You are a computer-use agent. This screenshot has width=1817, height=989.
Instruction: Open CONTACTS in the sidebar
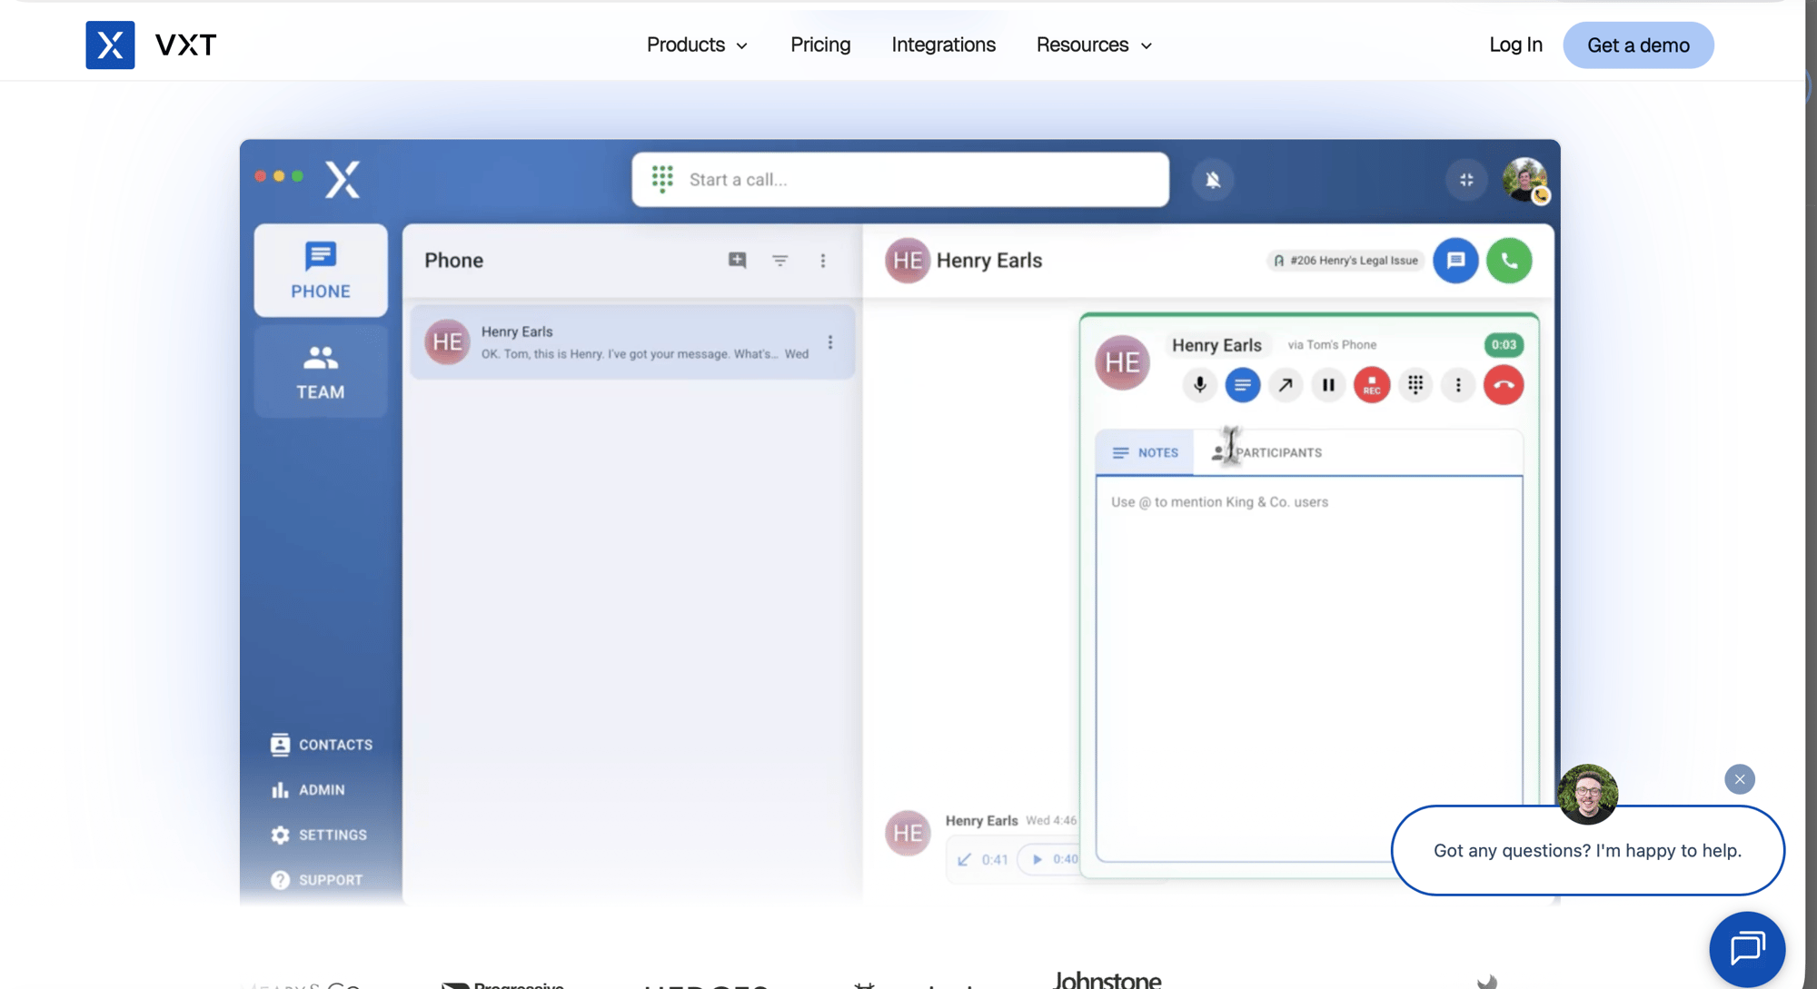point(322,744)
